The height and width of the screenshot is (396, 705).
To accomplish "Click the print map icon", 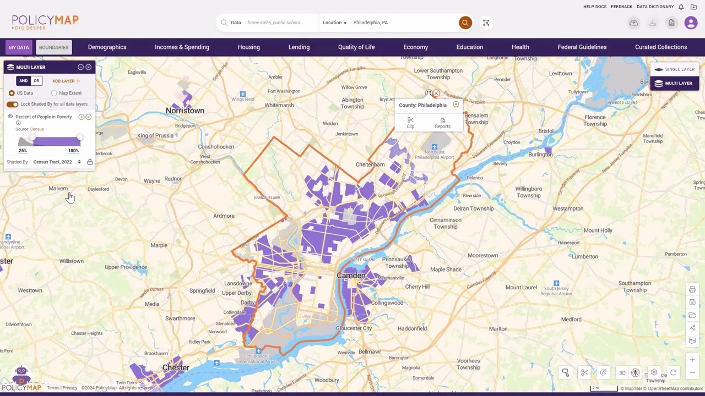I will tap(692, 289).
